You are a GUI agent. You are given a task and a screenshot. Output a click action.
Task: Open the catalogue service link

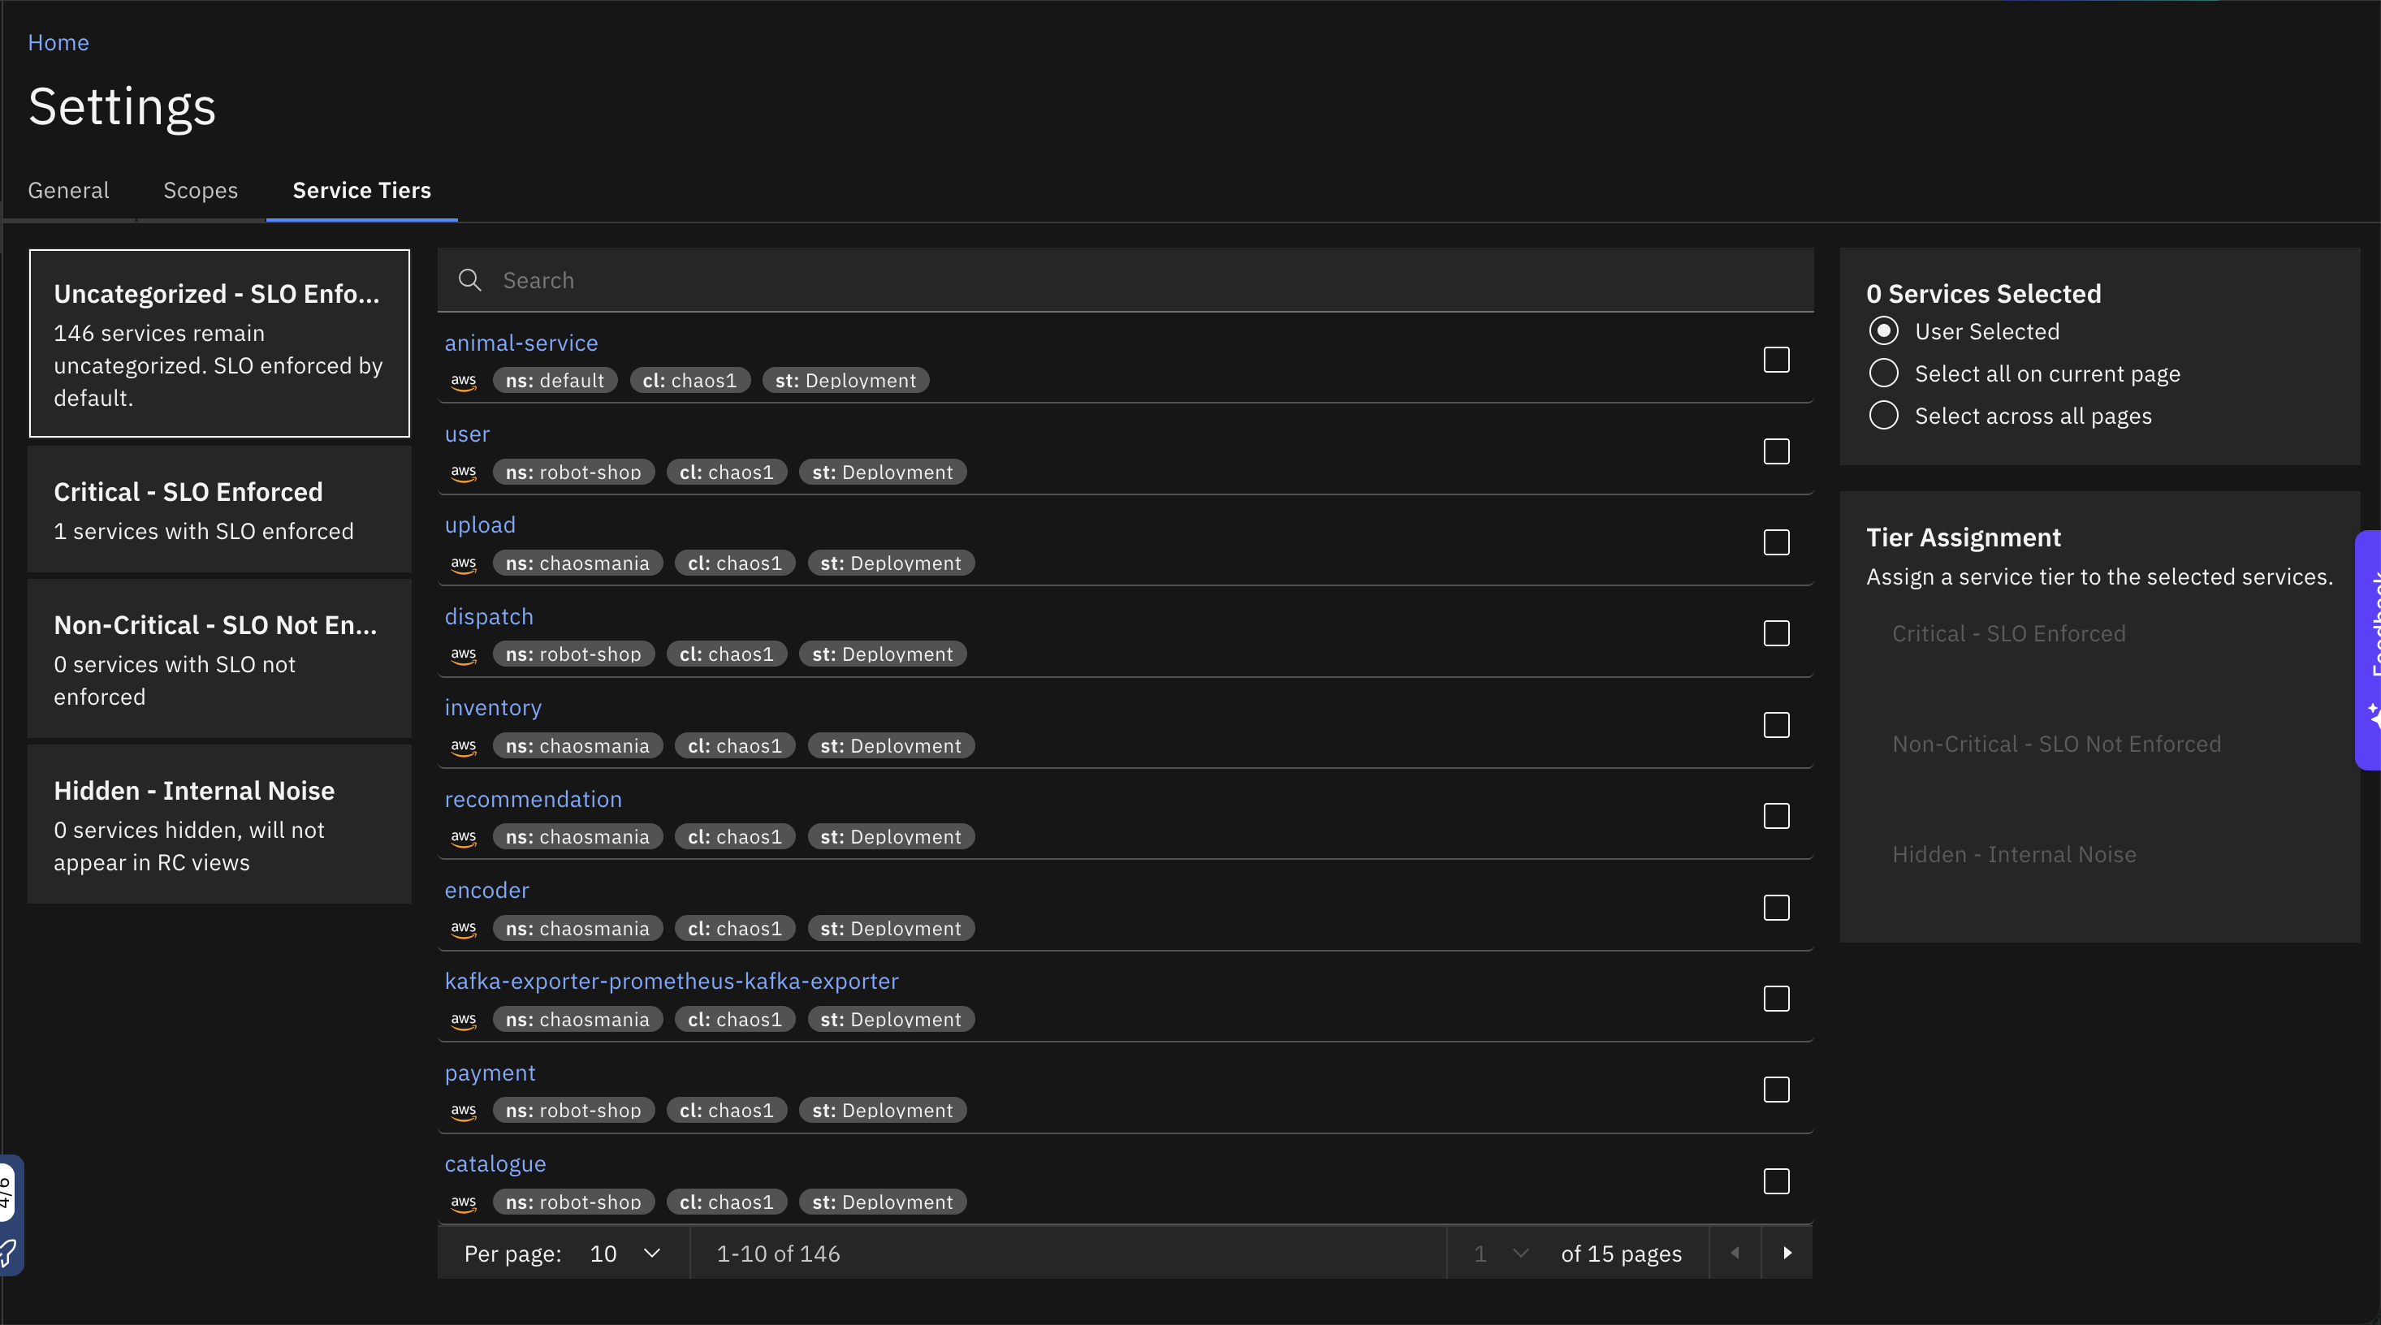point(495,1163)
